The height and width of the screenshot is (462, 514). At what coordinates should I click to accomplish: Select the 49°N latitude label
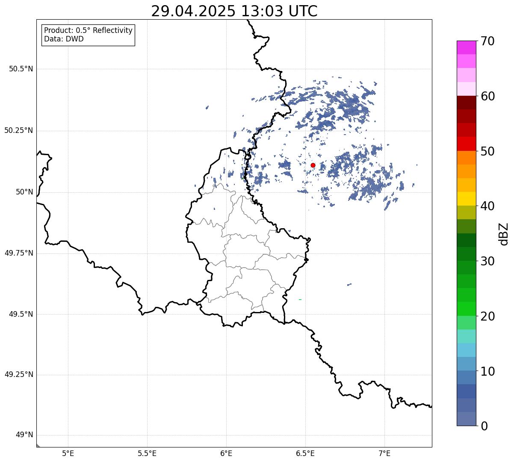[24, 435]
